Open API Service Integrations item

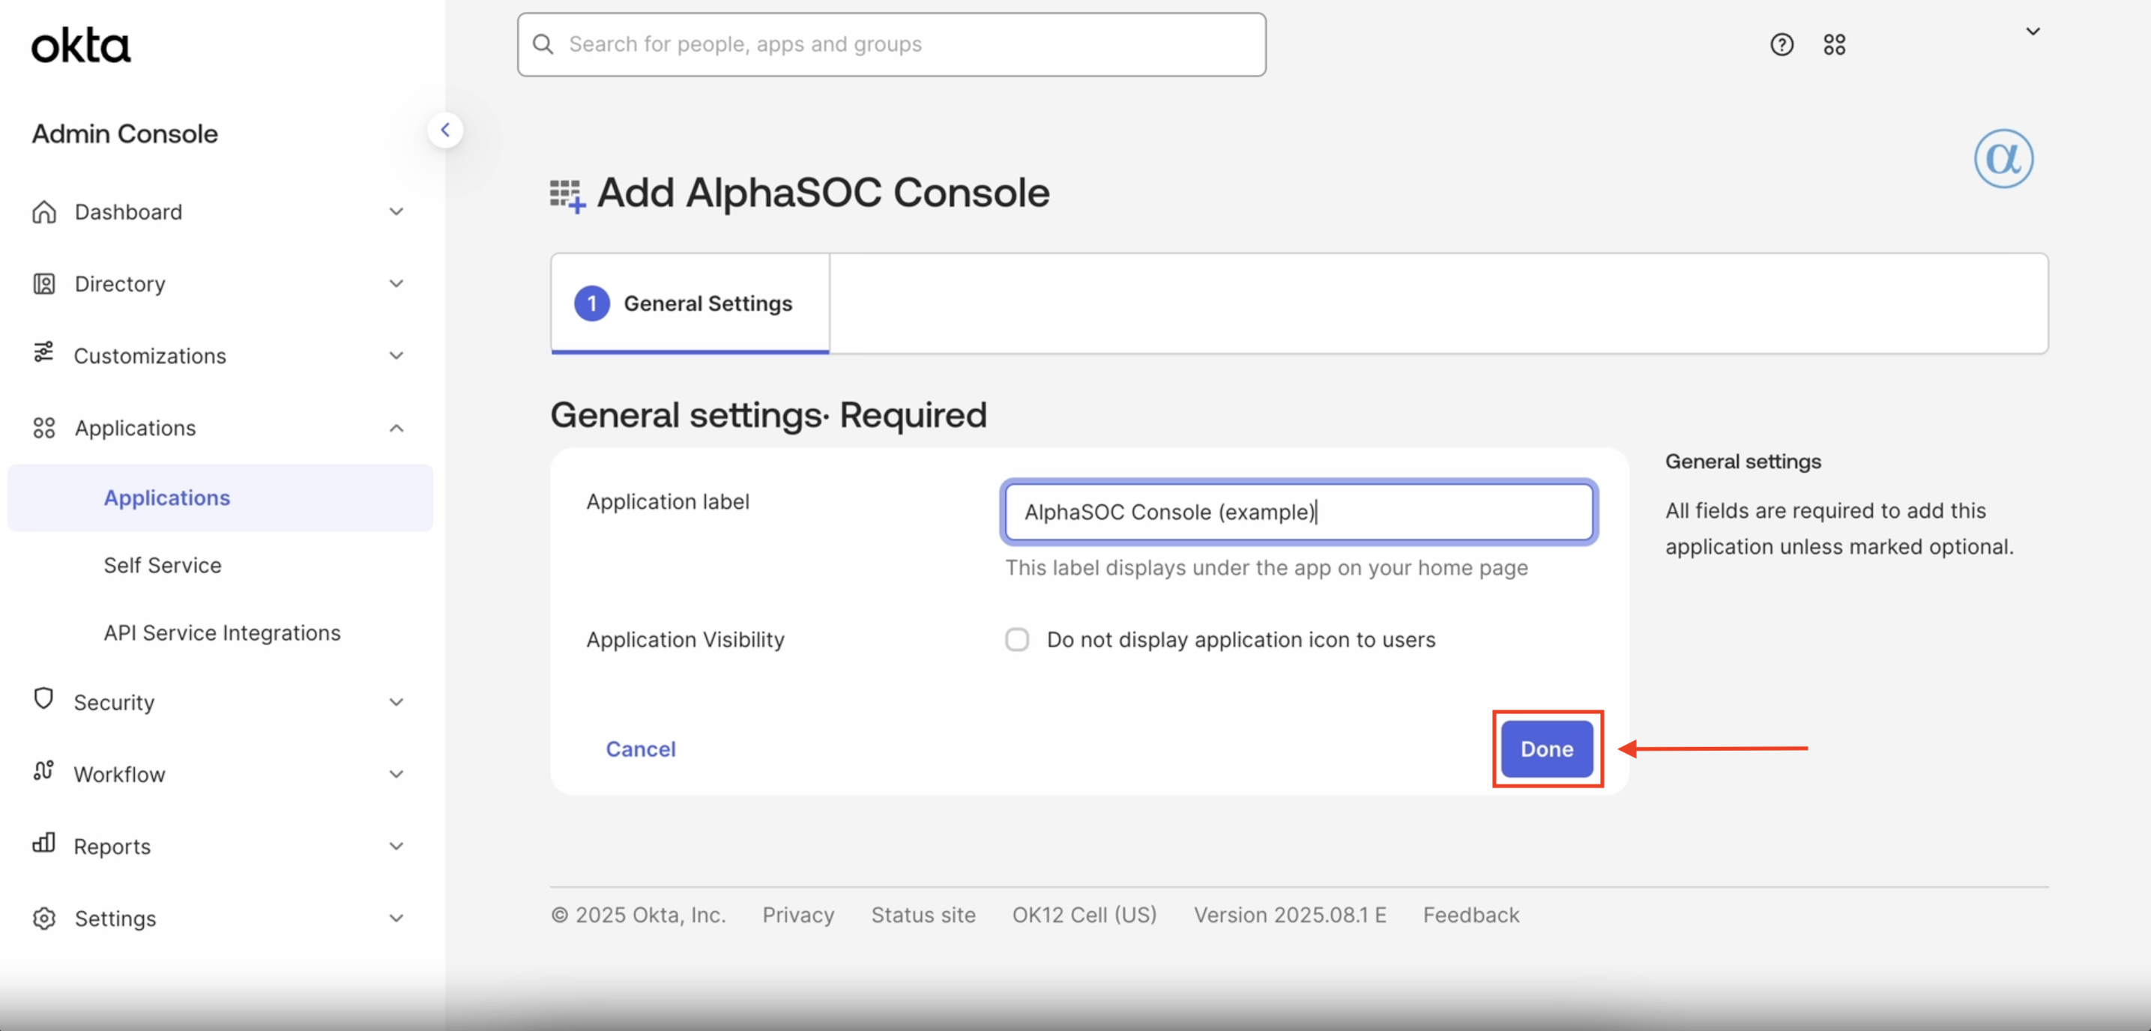click(222, 633)
